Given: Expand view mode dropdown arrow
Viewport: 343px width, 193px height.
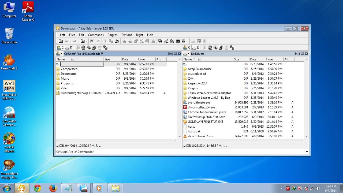Looking at the screenshot, I should [x=187, y=41].
